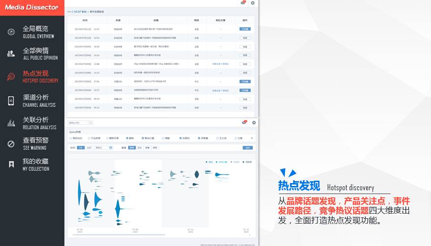Go to 全局概览 Global Overview menu item
The width and height of the screenshot is (431, 246).
click(38, 32)
